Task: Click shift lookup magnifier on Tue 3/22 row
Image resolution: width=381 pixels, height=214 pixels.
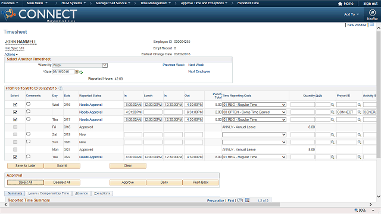Action: tap(332, 157)
